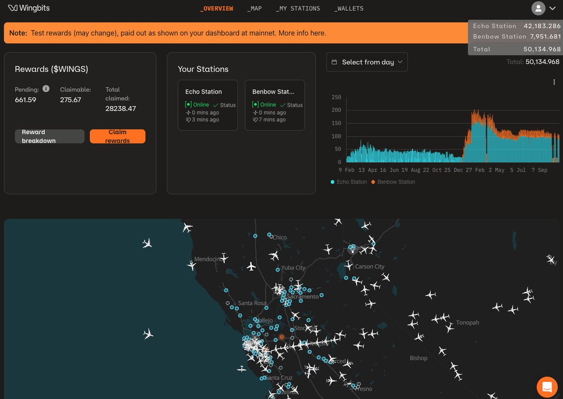Click the Santa Cruz map label
Image resolution: width=563 pixels, height=399 pixels.
[279, 377]
